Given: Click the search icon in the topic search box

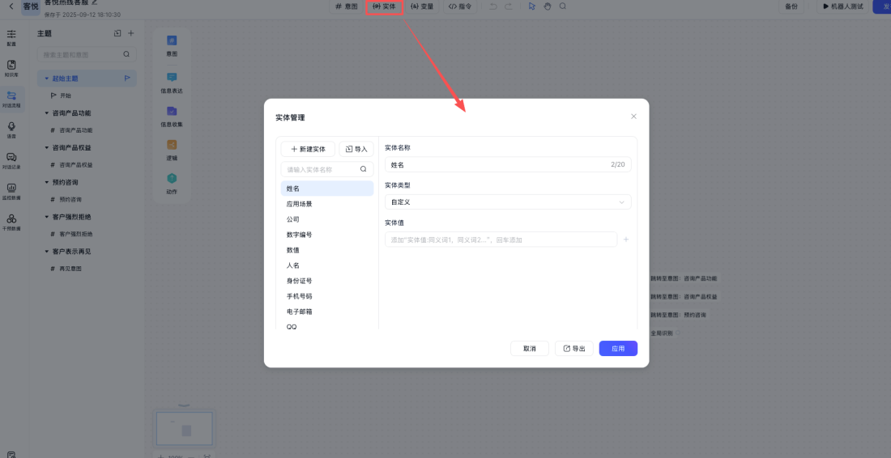Looking at the screenshot, I should point(126,54).
